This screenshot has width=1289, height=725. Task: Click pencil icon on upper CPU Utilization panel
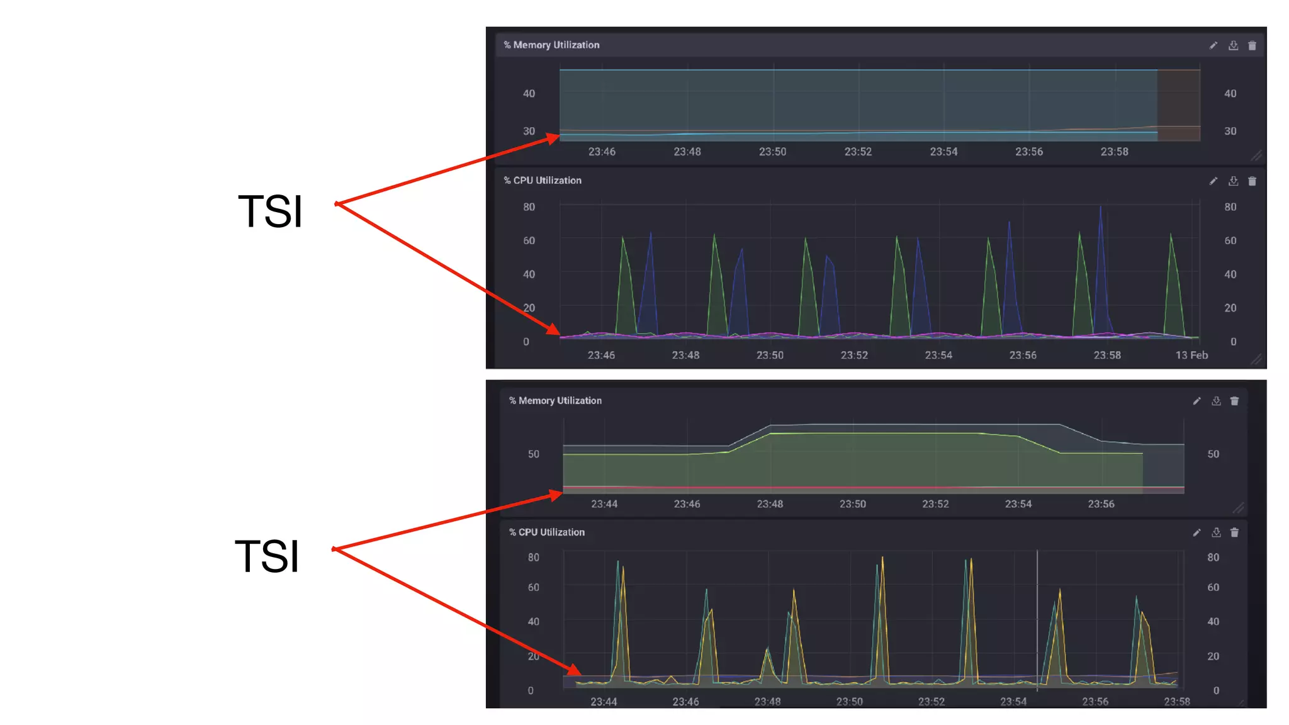click(1213, 181)
